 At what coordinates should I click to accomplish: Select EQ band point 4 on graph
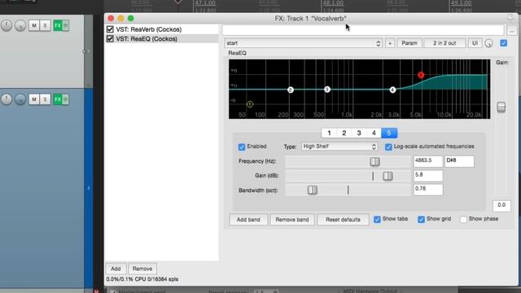(392, 90)
